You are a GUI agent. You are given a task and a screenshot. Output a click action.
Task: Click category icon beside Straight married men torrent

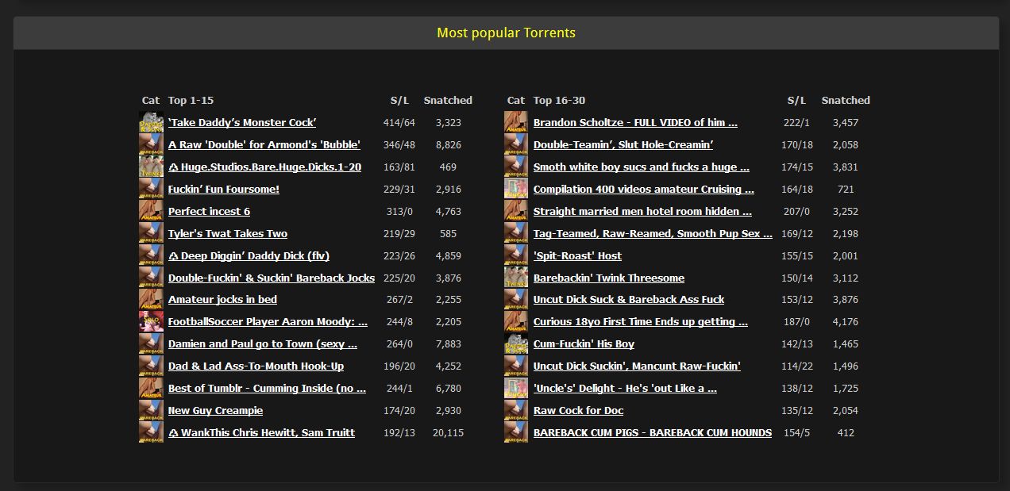516,212
